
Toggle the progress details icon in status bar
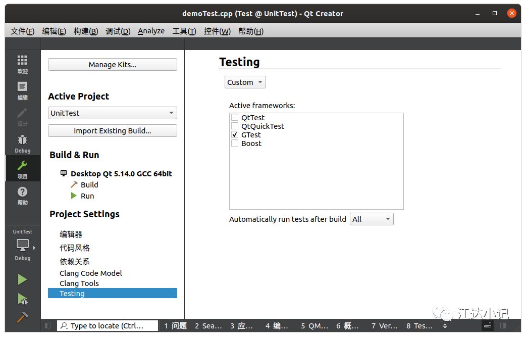488,325
